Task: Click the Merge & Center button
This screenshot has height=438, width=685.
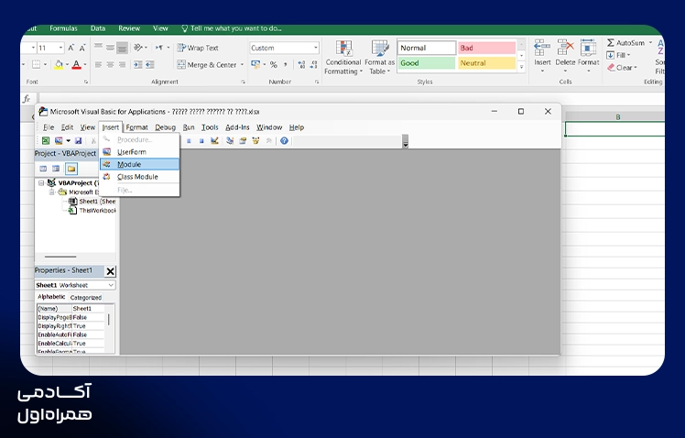Action: point(207,65)
